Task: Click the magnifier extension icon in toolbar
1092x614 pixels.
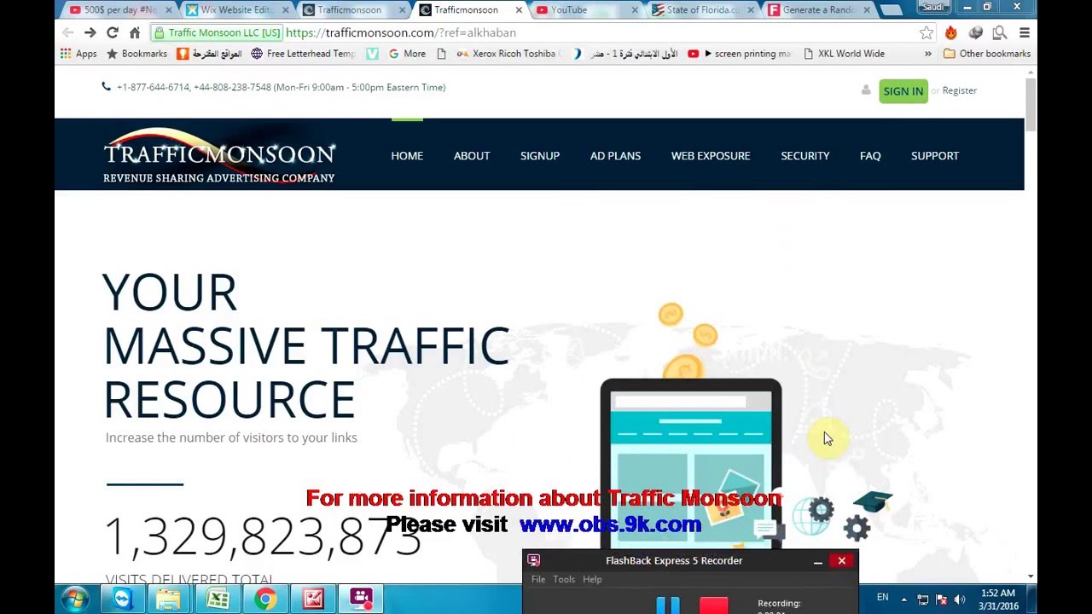Action: (1000, 32)
